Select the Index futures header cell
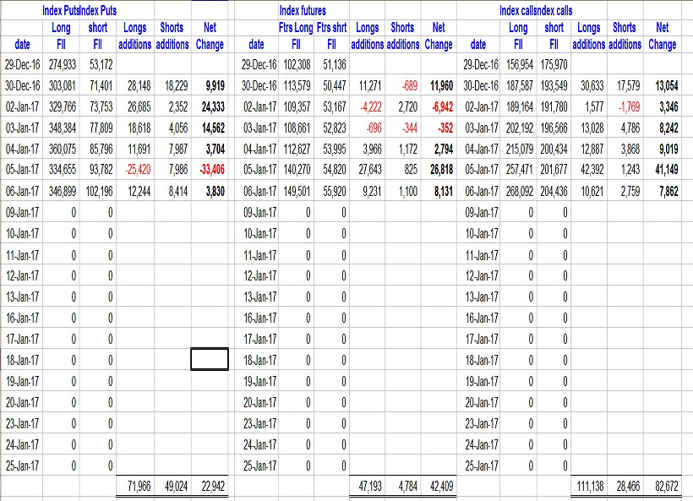 tap(303, 11)
